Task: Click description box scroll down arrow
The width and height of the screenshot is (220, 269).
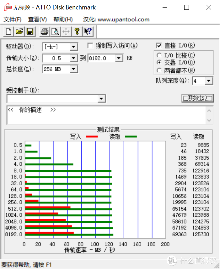Action: [x=209, y=120]
